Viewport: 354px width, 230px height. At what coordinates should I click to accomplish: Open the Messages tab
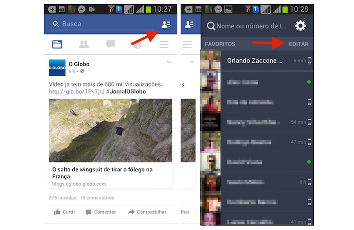click(x=110, y=44)
